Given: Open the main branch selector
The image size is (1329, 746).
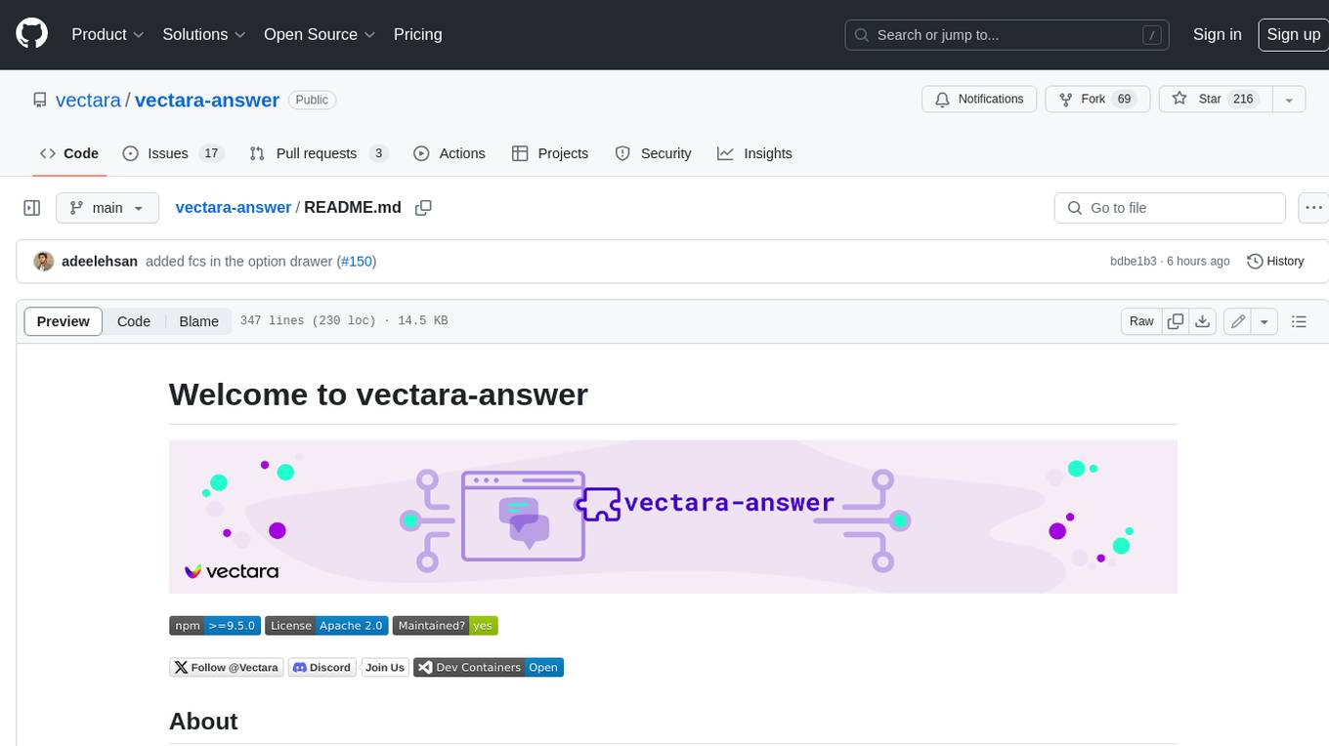Looking at the screenshot, I should pyautogui.click(x=107, y=208).
